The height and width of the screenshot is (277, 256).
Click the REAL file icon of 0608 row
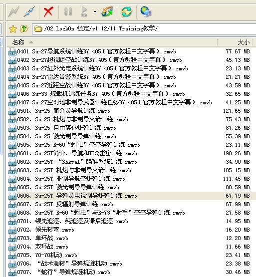click(x=12, y=213)
